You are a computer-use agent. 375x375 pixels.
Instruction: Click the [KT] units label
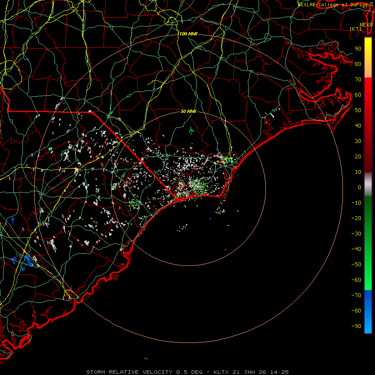point(356,29)
